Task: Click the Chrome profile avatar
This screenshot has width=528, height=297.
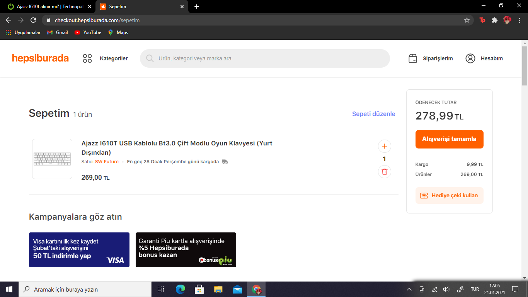Action: 507,20
